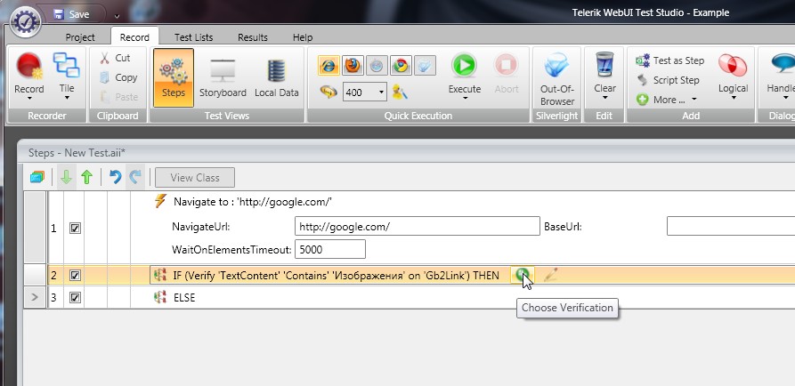Run the test with green Execute button
795x386 pixels.
coord(465,65)
